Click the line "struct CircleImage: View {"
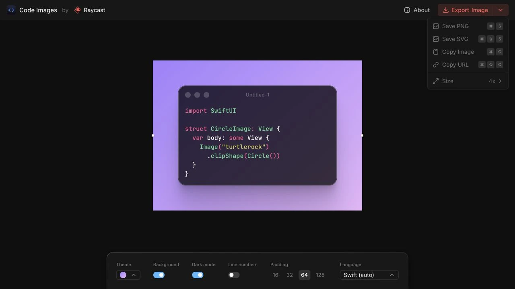 click(x=233, y=129)
